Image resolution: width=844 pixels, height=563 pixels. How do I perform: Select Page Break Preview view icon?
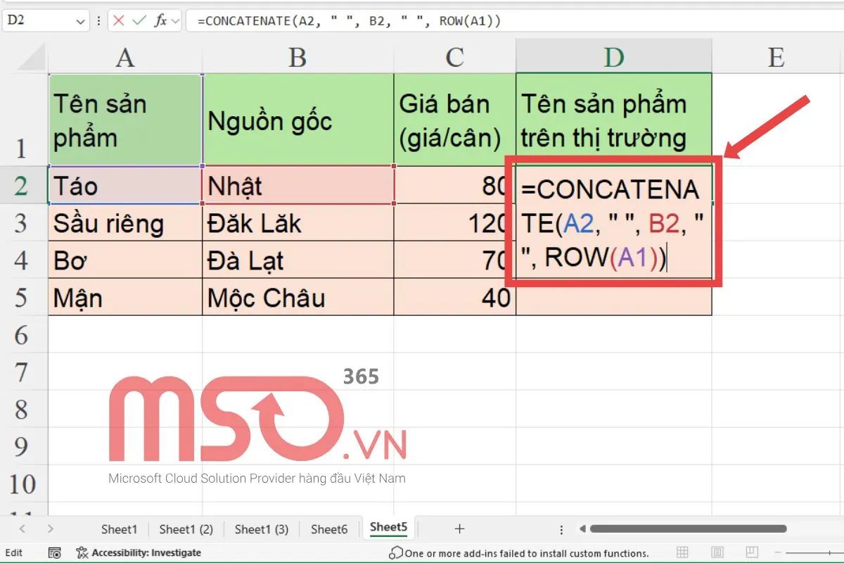point(752,553)
